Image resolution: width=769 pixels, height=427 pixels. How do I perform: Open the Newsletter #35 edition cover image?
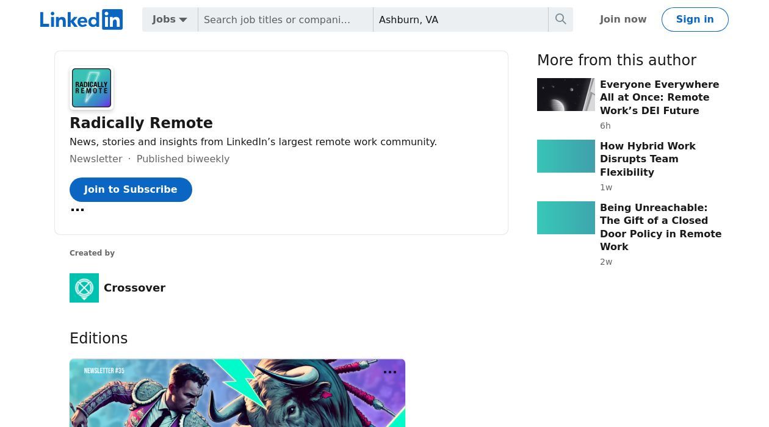point(237,396)
